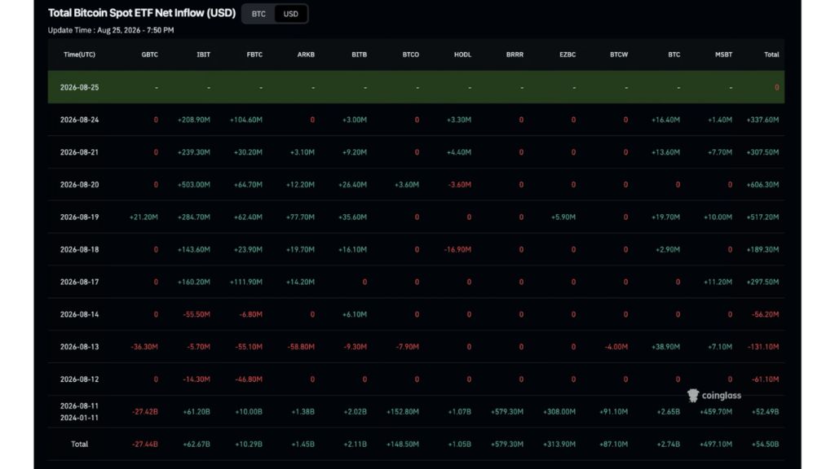Screen dimensions: 835x469
Task: Select the 2026-08-18 date cell
Action: 79,249
